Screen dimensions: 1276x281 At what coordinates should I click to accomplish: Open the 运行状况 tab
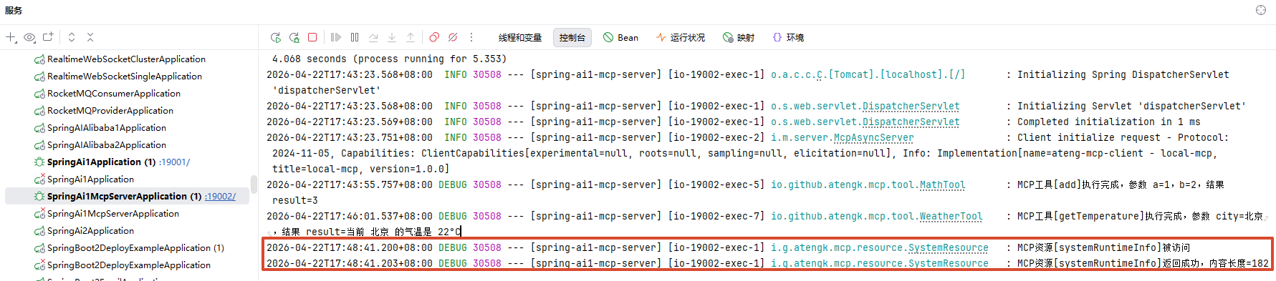(x=681, y=38)
